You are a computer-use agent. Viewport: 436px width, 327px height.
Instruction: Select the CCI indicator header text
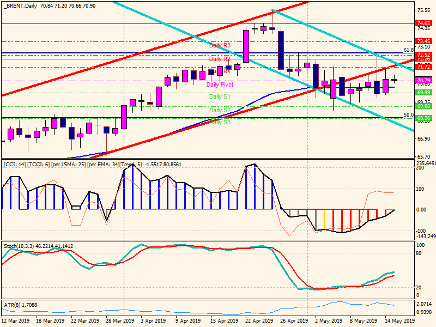93,164
